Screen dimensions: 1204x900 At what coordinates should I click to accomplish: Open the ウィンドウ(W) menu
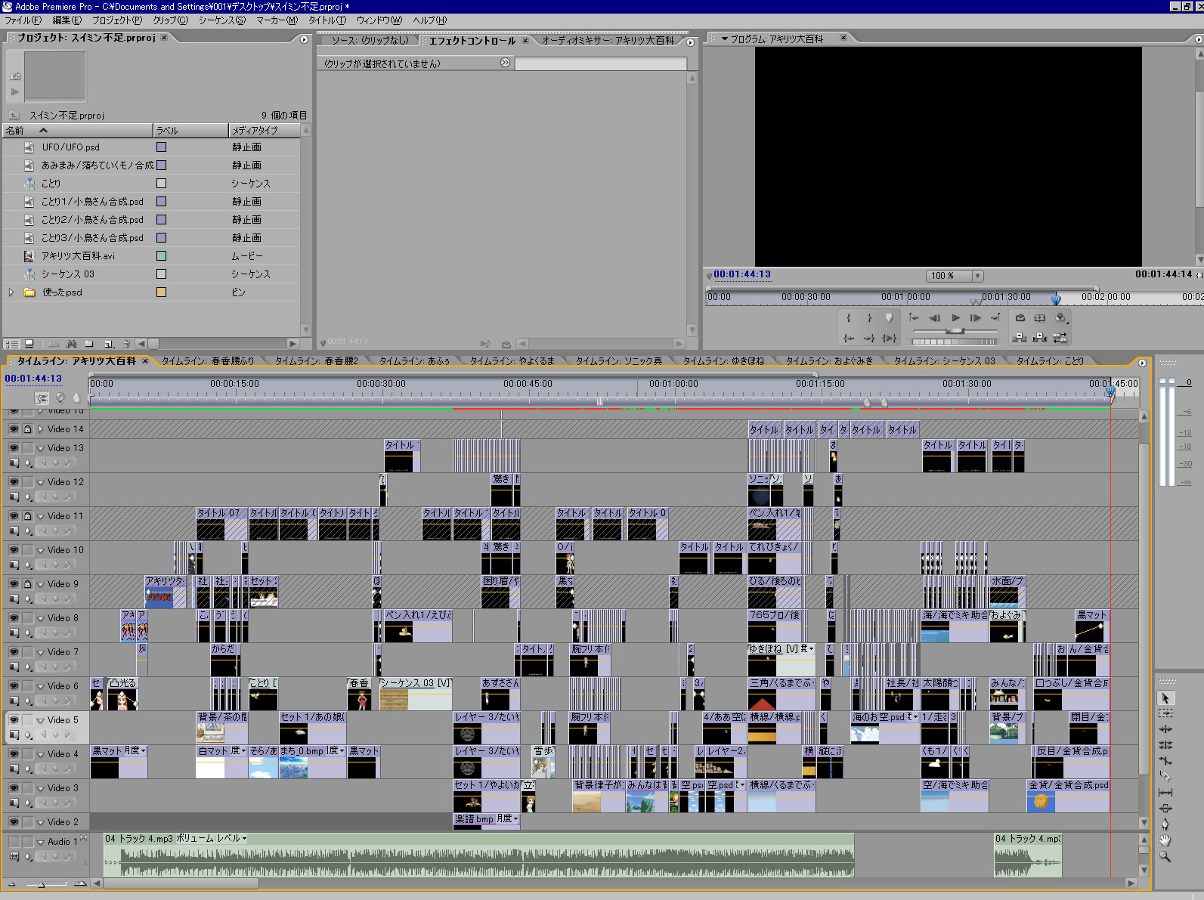click(379, 20)
